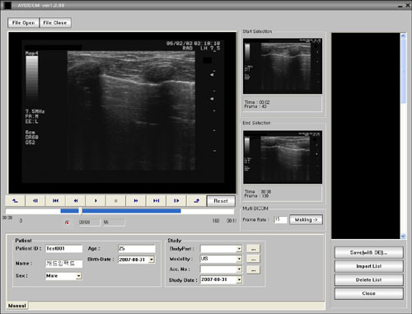This screenshot has height=314, width=412.
Task: Click the Reset button
Action: 221,201
